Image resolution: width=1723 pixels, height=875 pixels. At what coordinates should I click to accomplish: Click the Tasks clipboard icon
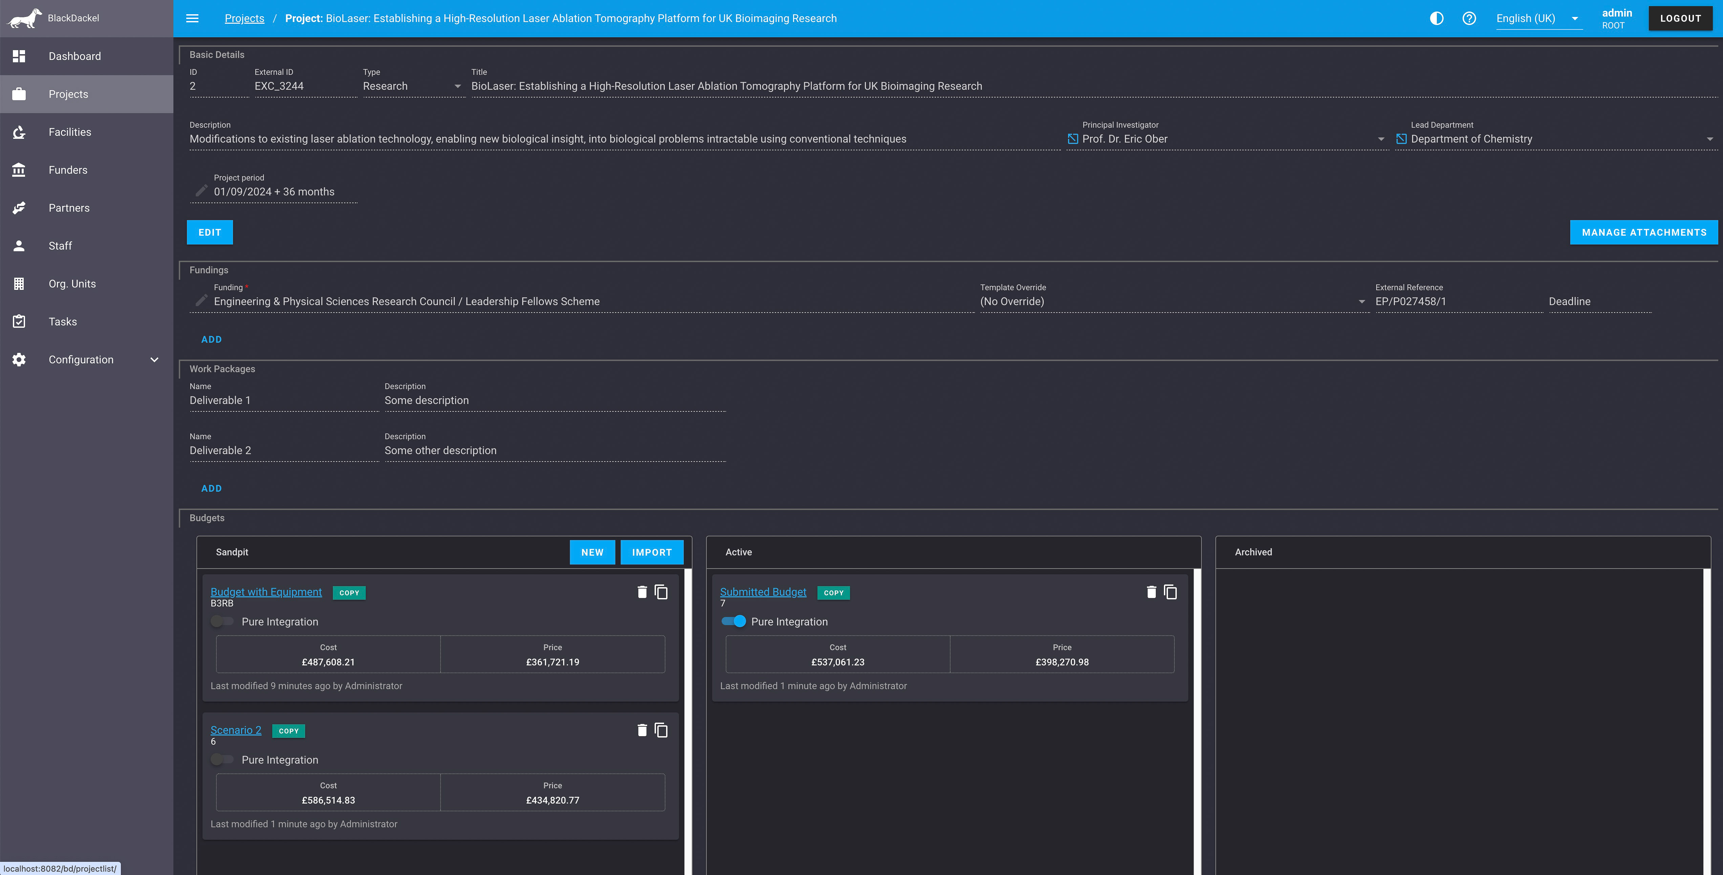pos(19,322)
